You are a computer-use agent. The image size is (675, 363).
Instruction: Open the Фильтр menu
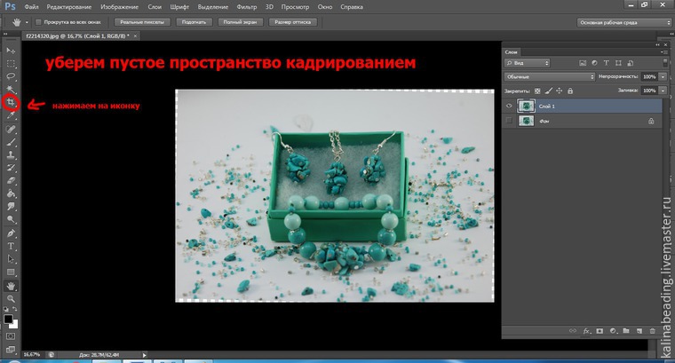pos(247,7)
